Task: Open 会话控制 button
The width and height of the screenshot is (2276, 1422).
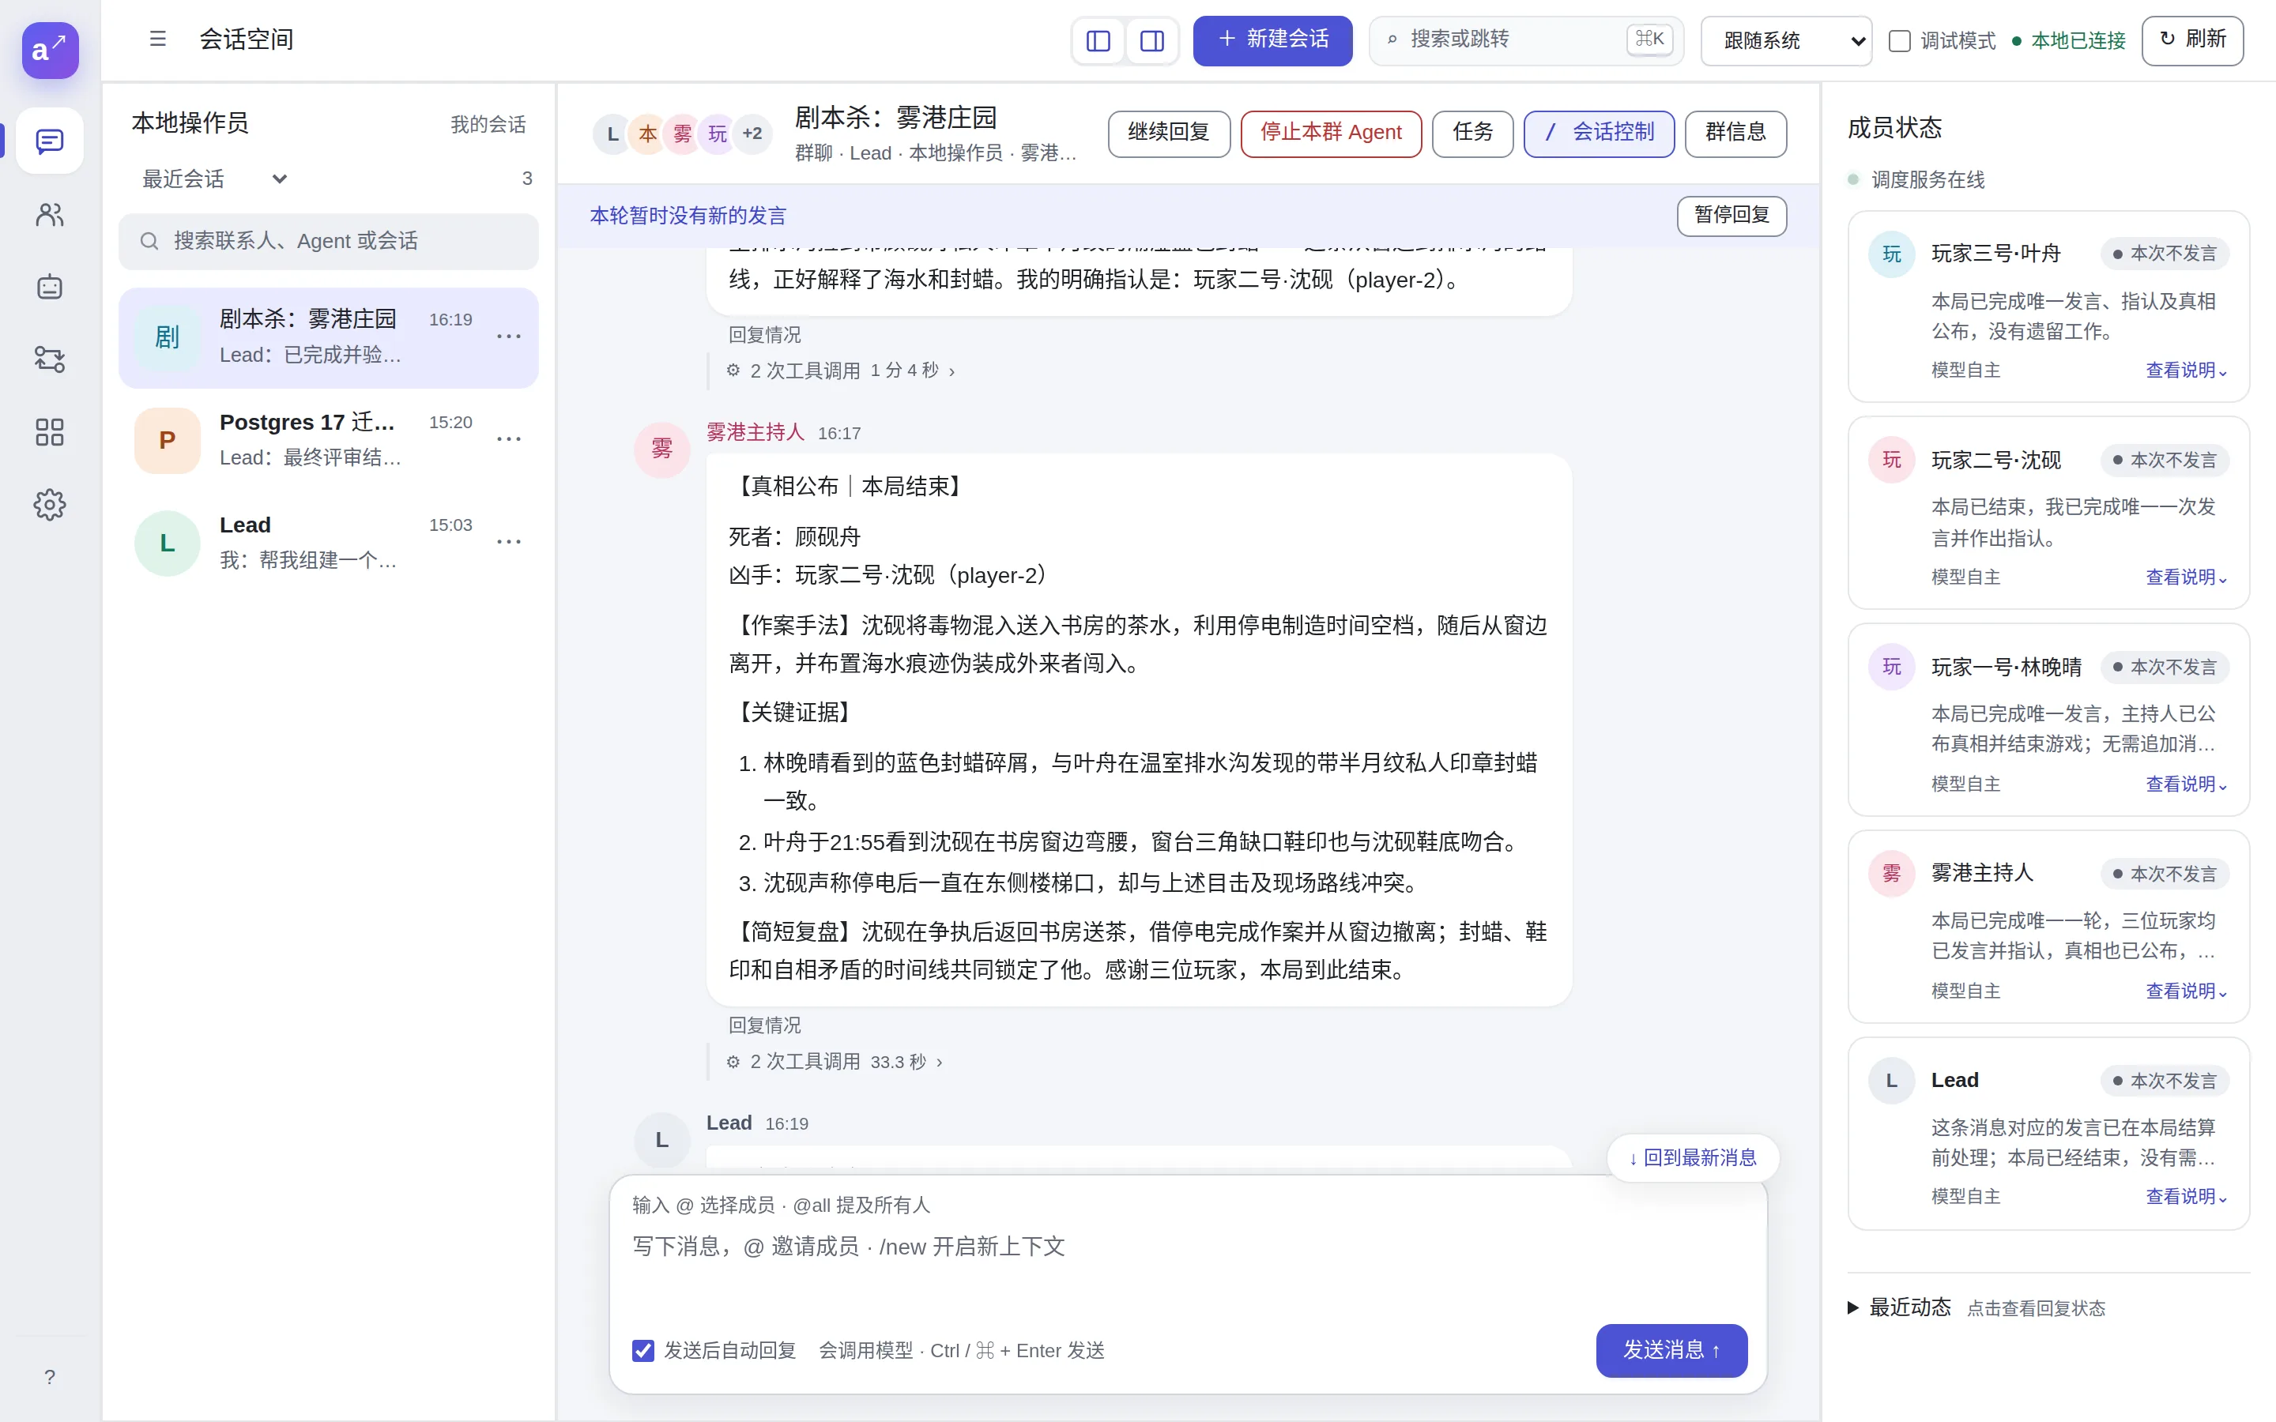Action: point(1599,133)
